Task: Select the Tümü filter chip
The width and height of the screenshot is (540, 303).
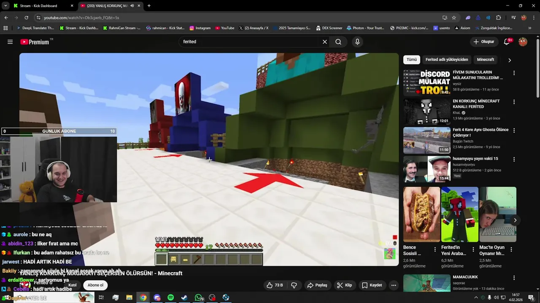Action: click(411, 60)
